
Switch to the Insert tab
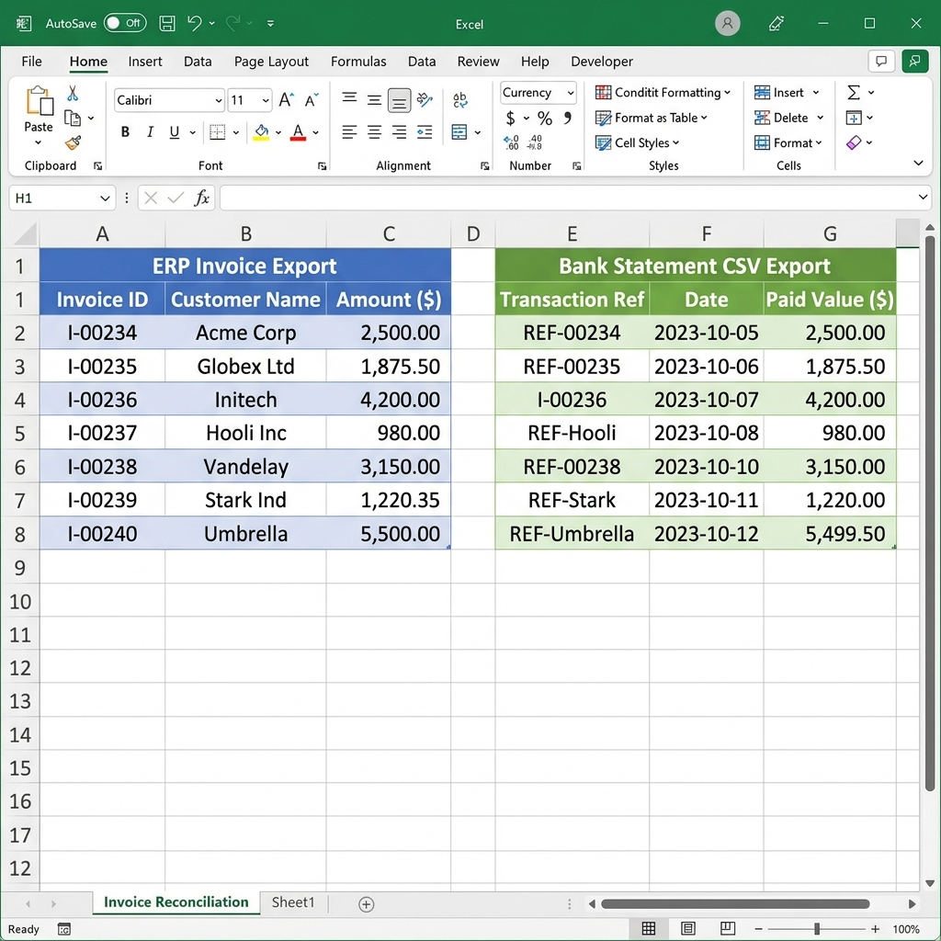click(144, 62)
